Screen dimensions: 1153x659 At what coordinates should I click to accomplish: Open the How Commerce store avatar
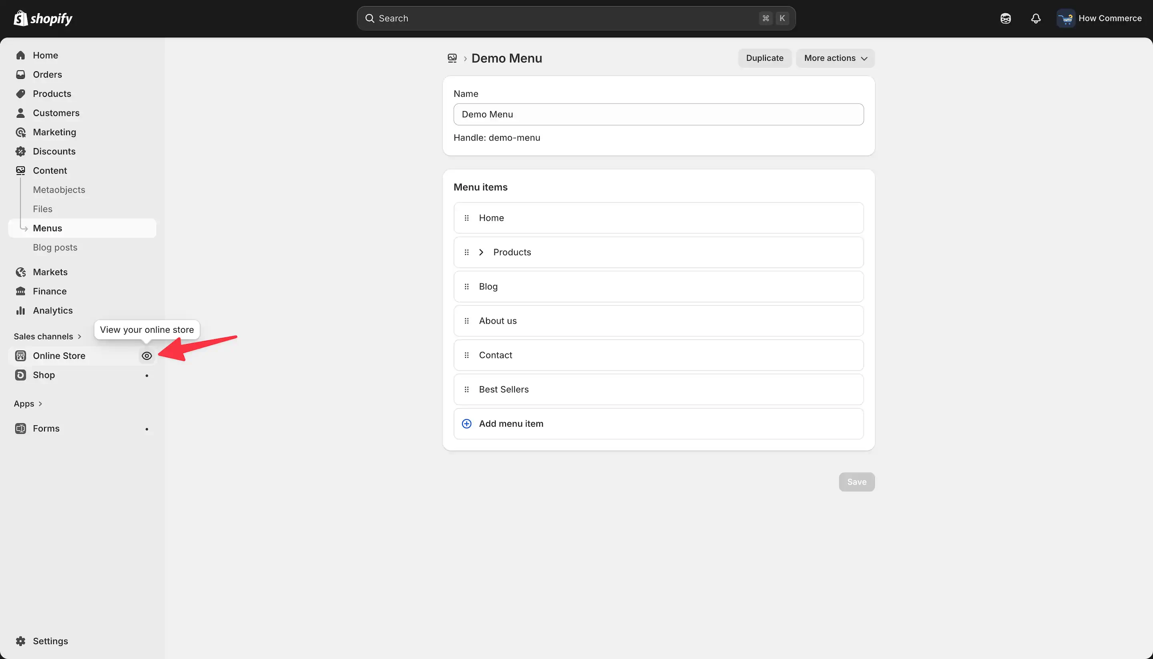pos(1066,18)
